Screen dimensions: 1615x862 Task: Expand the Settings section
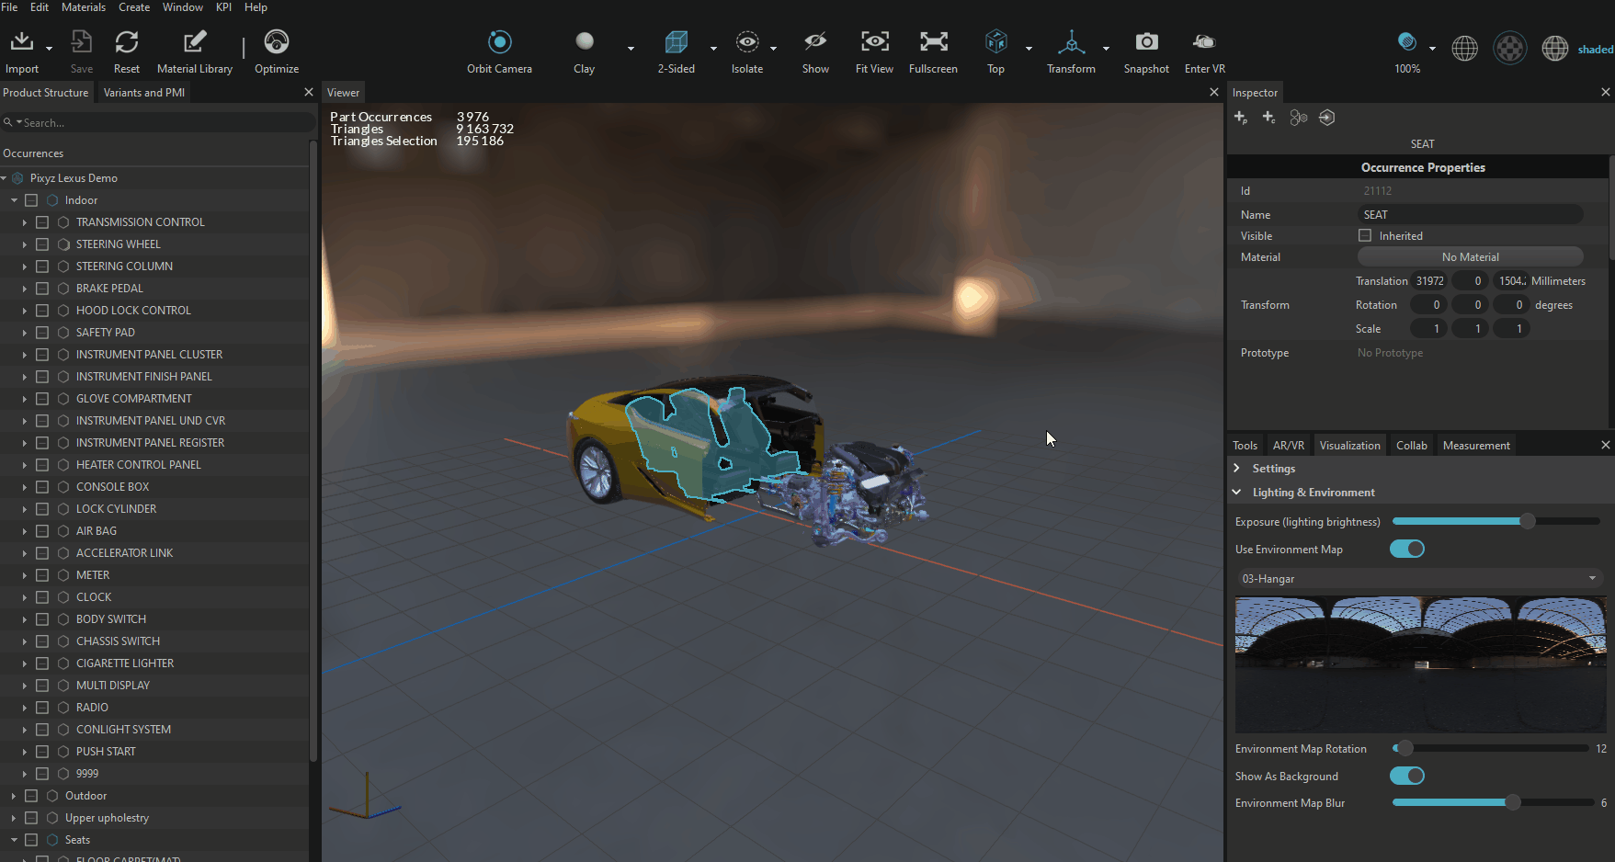coord(1237,469)
